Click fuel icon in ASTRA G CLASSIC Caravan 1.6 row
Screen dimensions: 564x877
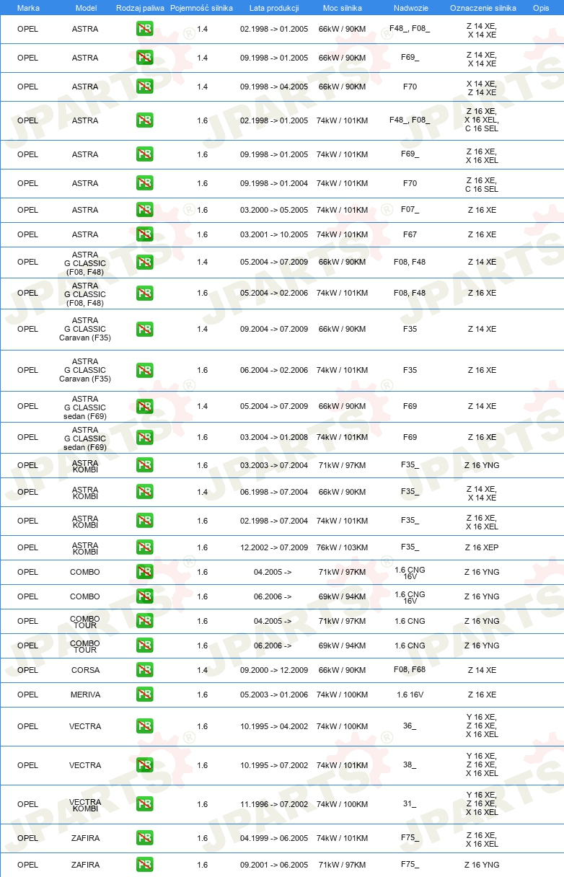point(145,370)
